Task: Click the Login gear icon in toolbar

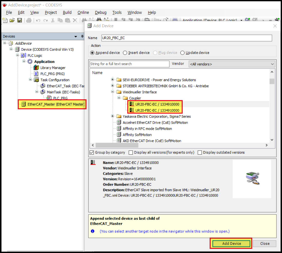Action: point(247,20)
